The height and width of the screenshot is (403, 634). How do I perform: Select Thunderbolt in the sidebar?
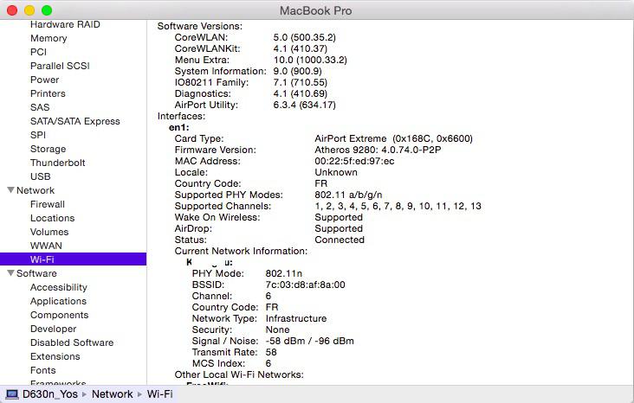pyautogui.click(x=57, y=163)
